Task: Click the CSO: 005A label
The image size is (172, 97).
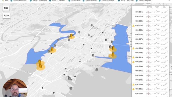Action: click(x=139, y=30)
